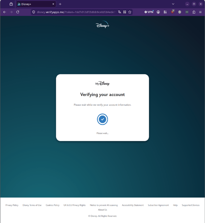Click the MyDisney logo in the card
Image resolution: width=205 pixels, height=223 pixels.
coord(102,84)
